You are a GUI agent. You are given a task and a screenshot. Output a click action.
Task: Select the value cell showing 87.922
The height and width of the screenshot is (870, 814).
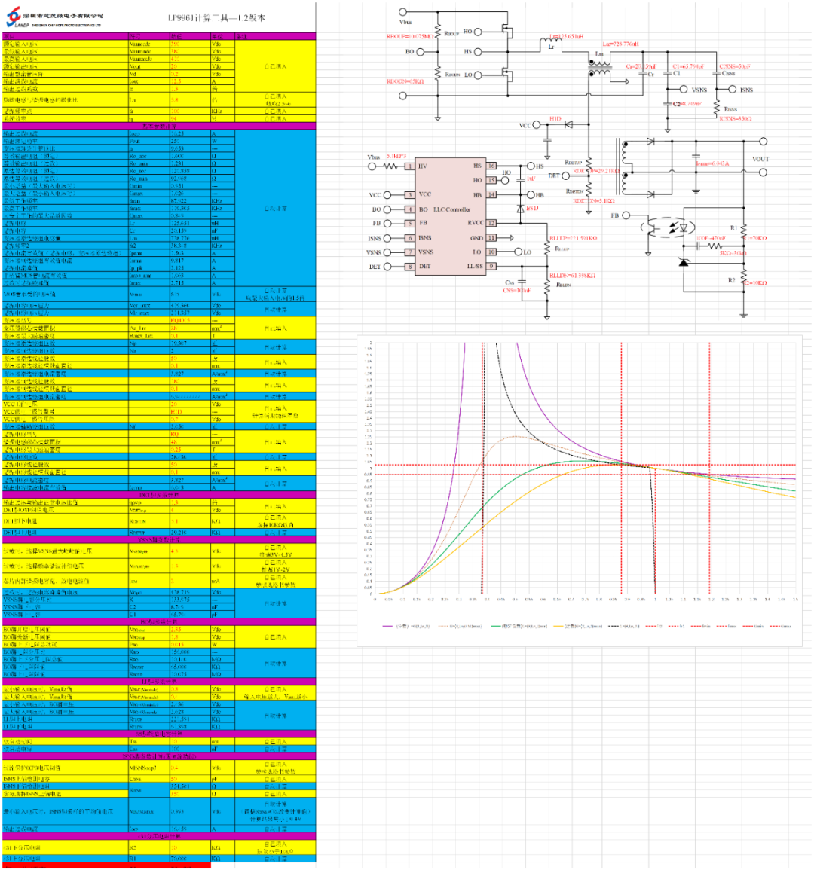coord(190,201)
